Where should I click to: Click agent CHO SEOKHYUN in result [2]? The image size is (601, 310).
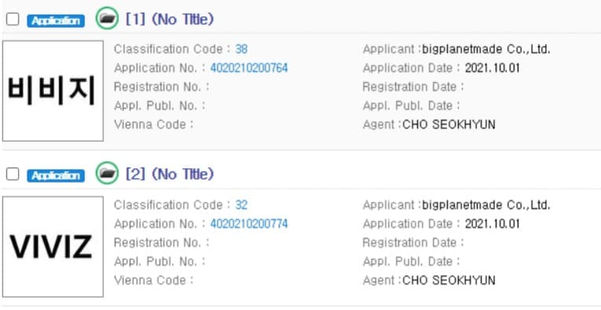(x=449, y=280)
